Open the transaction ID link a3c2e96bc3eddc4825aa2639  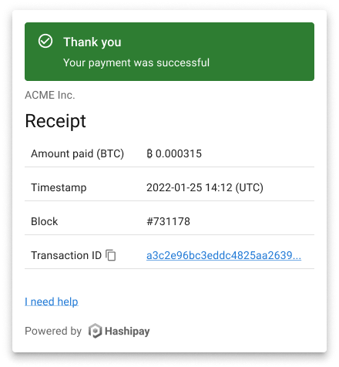[x=223, y=255]
